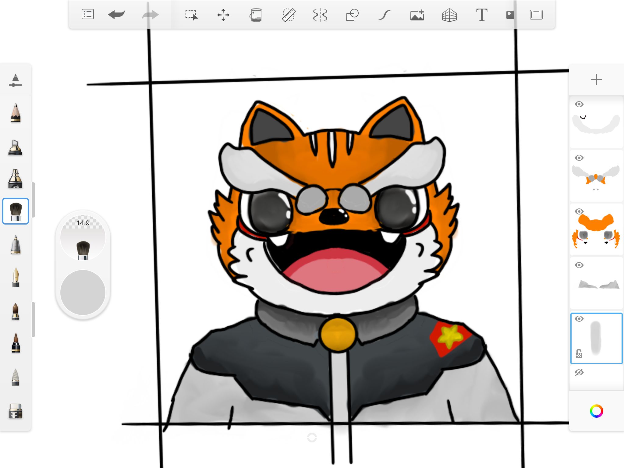
Task: Select the top eyebrow outline layer thumbnail
Action: [596, 122]
